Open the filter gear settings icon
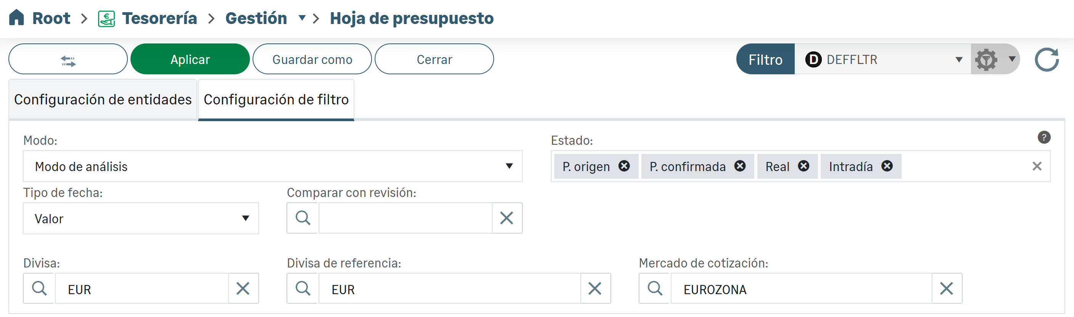1074x317 pixels. (986, 59)
